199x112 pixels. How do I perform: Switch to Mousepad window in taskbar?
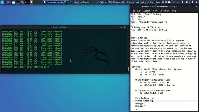56,2
